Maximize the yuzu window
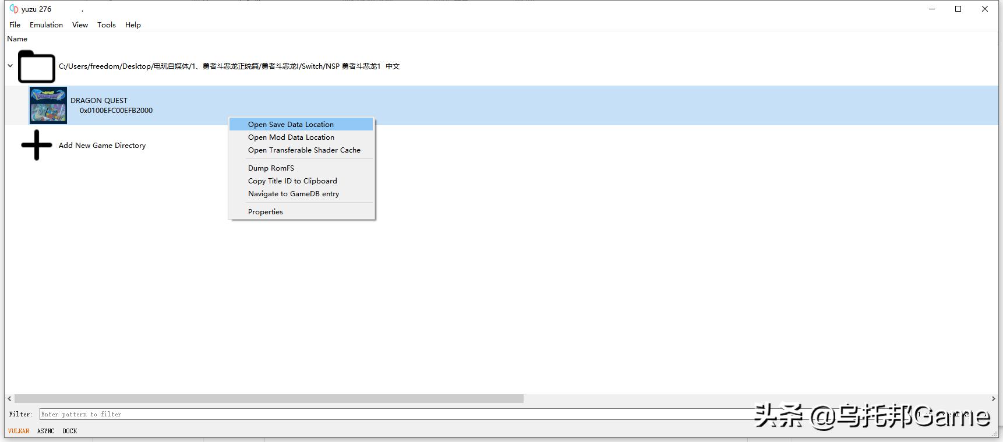Screen dimensions: 1003x442 tap(958, 9)
